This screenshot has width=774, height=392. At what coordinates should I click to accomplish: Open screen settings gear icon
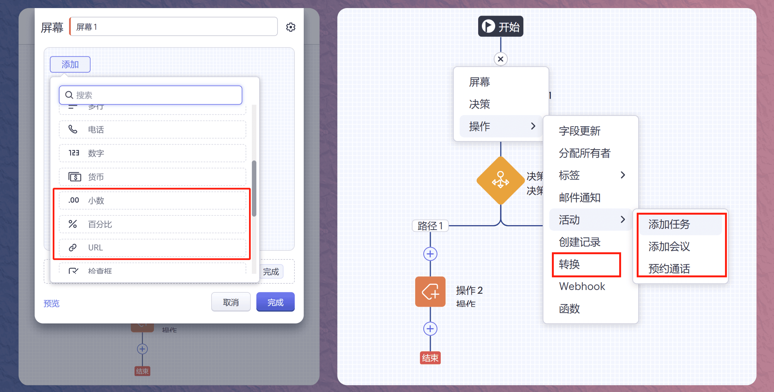[x=290, y=27]
